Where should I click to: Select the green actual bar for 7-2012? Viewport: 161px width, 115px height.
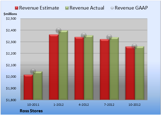(x=114, y=68)
